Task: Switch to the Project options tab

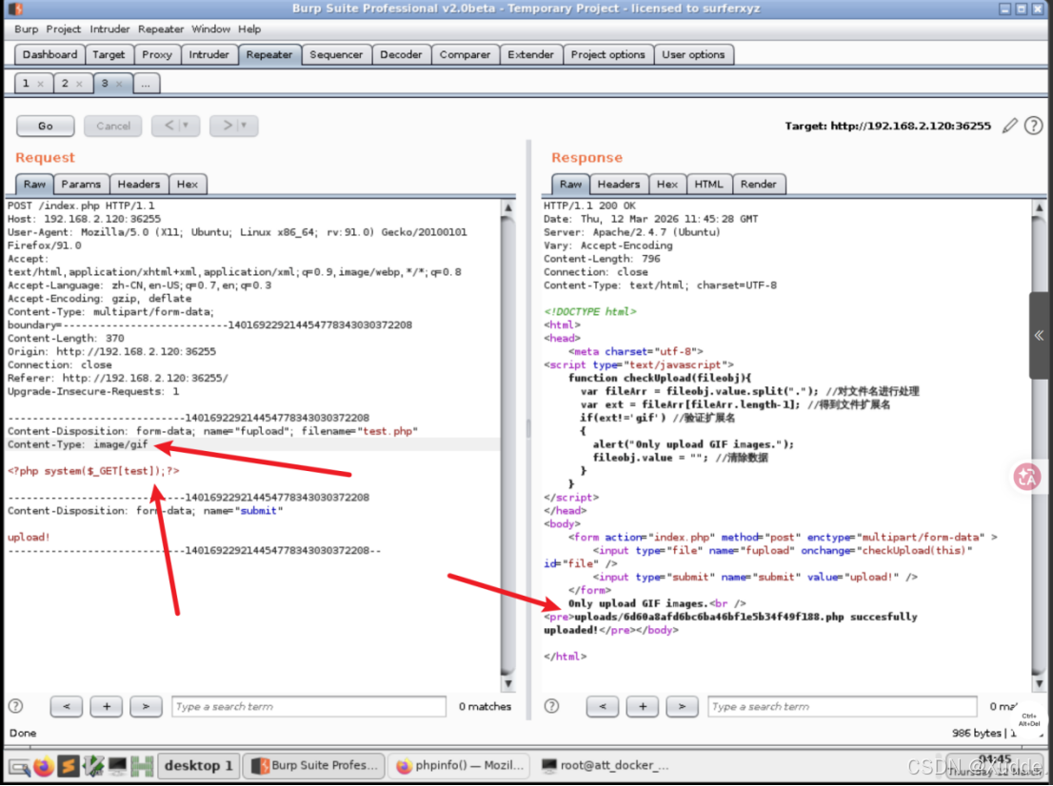Action: [x=607, y=54]
